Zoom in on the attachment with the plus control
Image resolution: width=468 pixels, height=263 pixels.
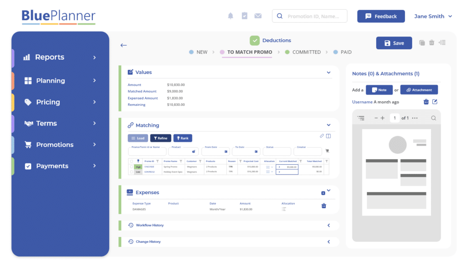pyautogui.click(x=383, y=118)
